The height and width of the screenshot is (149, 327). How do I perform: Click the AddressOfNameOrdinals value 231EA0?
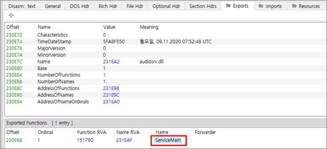[x=111, y=102]
